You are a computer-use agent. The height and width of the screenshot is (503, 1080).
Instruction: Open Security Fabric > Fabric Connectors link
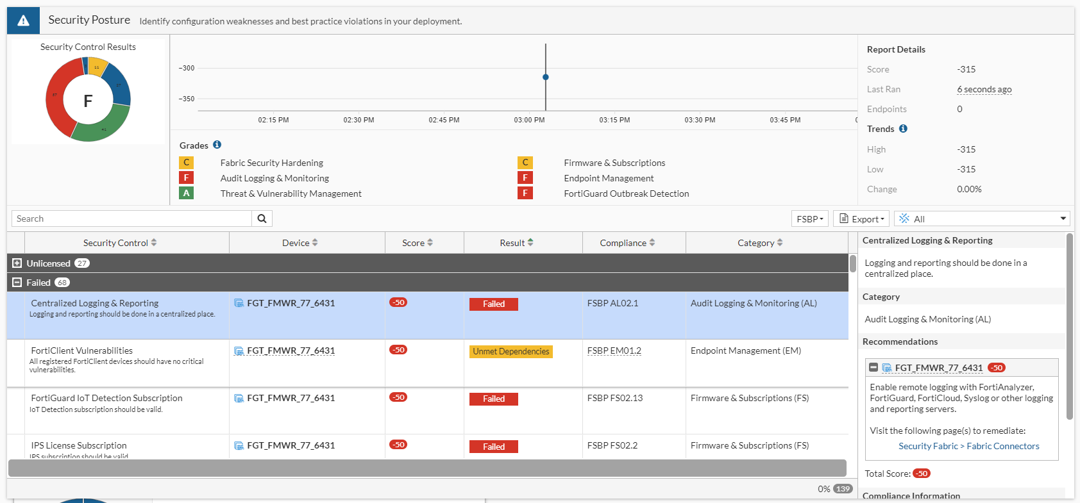[968, 446]
